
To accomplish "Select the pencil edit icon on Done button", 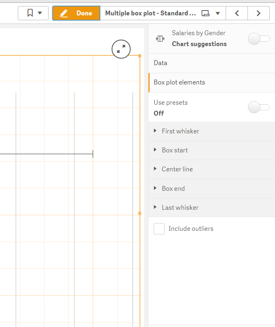I will click(x=64, y=13).
